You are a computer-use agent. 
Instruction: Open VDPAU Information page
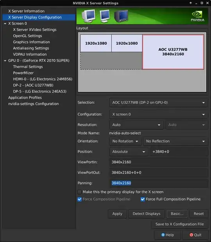pyautogui.click(x=30, y=55)
